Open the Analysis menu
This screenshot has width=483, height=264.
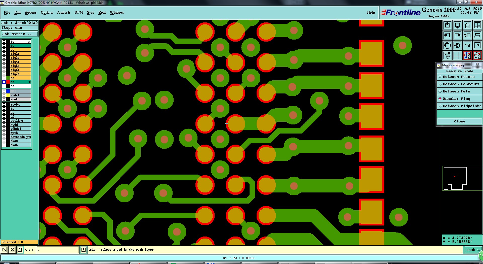tap(64, 12)
